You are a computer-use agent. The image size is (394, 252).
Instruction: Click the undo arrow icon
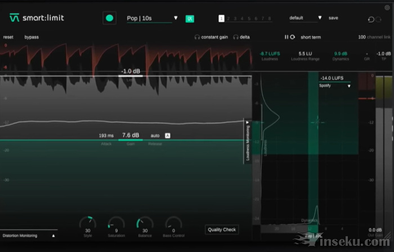pyautogui.click(x=370, y=20)
